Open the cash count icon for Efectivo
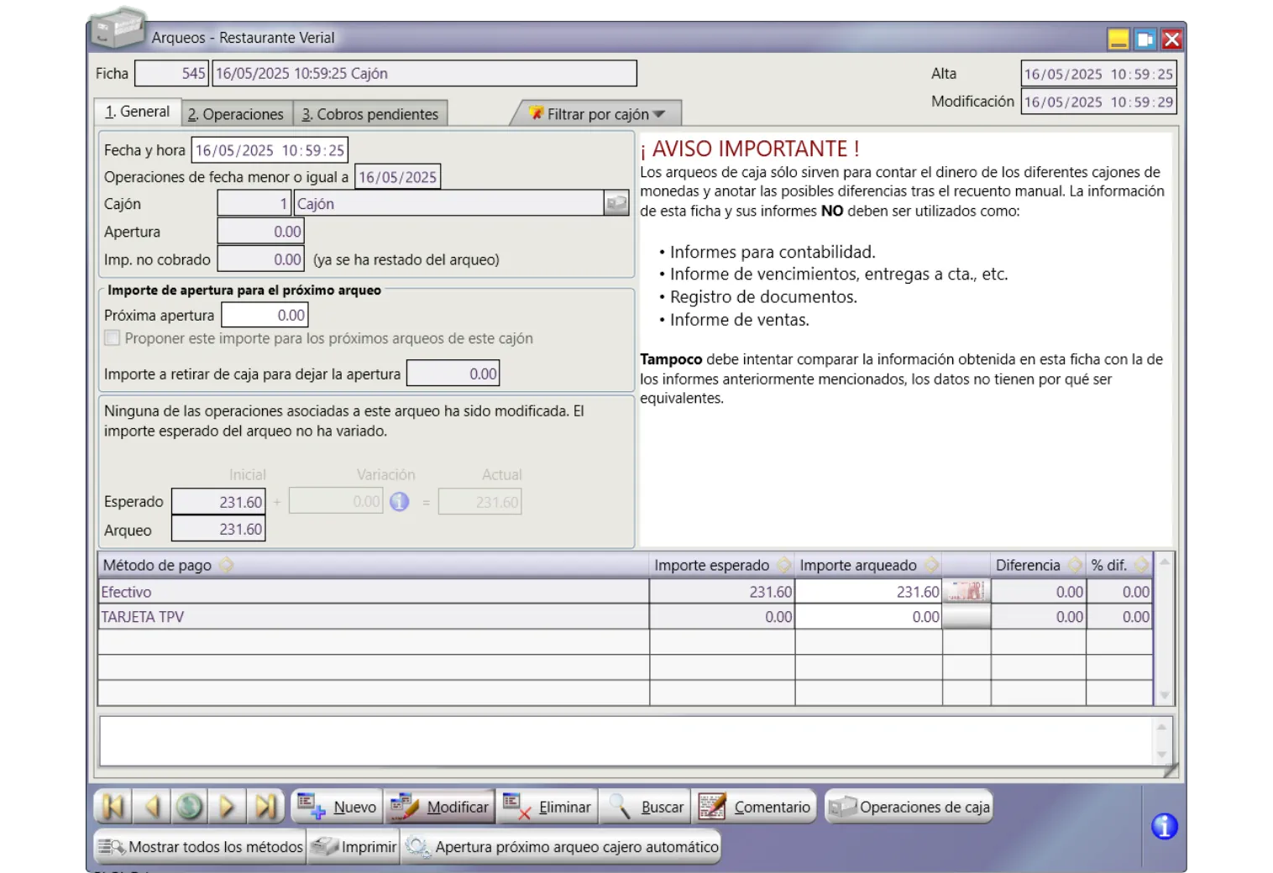Viewport: 1273px width, 873px height. click(x=966, y=592)
